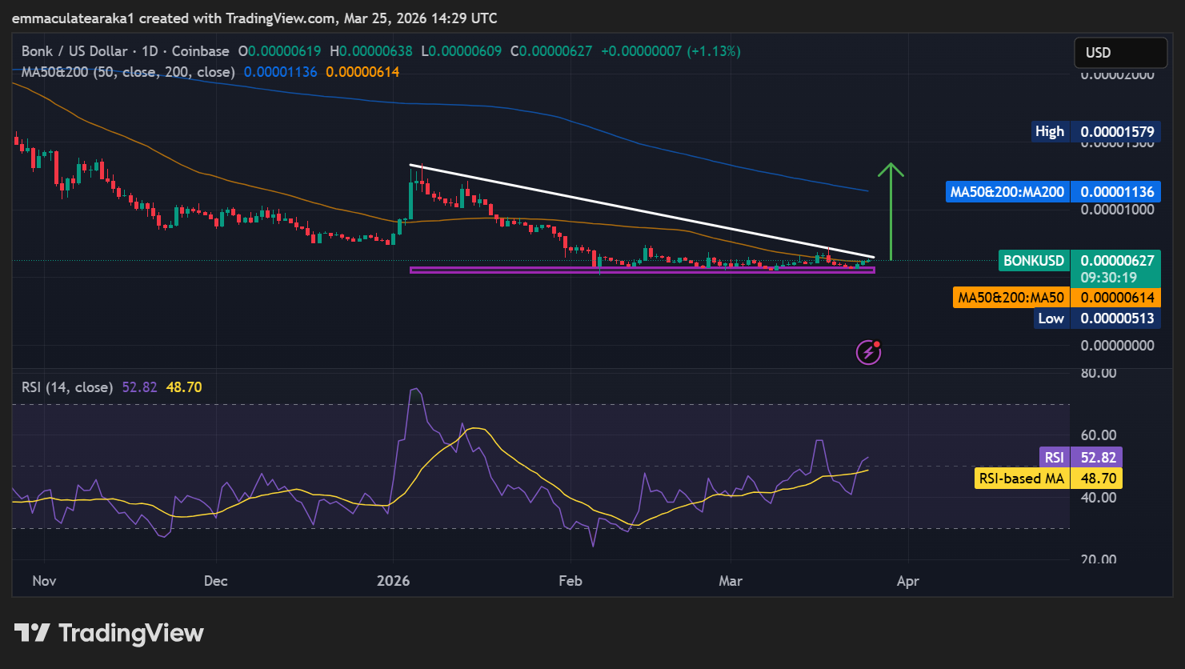Select the white descending trendline

tap(640, 211)
